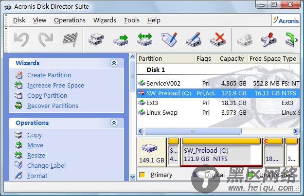Click the Delete partition red X icon
Screen dimensions: 304x196
218,39
